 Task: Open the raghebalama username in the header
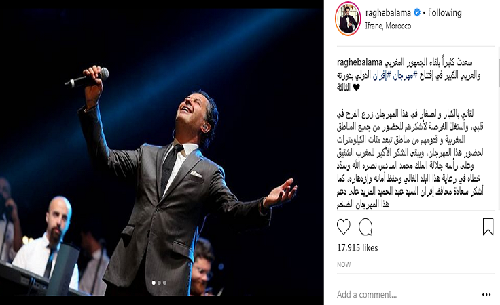tap(388, 13)
